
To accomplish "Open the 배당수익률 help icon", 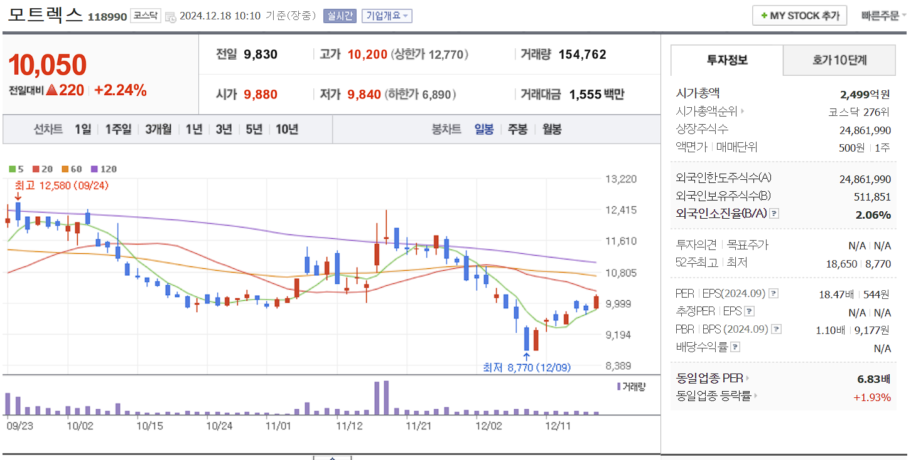I will [735, 346].
